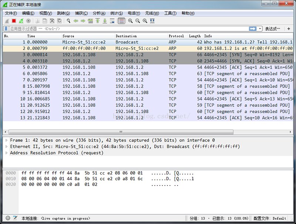Viewport: 296px width, 224px height.
Task: Select packet 13 at time 21.121843
Action: 148,118
